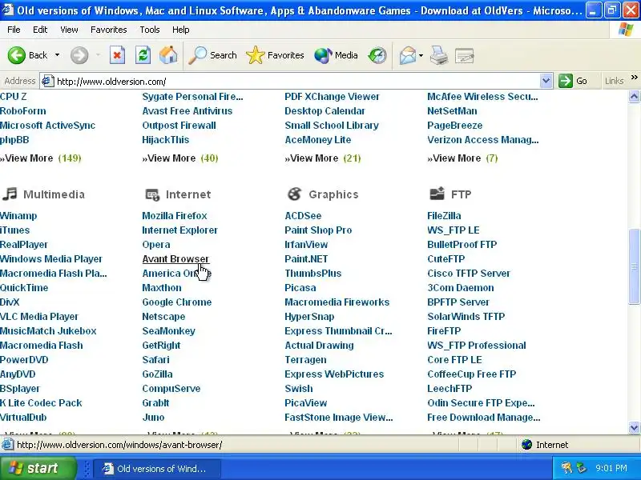Screen dimensions: 641x480
Task: Open the Picasa link
Action: [300, 287]
